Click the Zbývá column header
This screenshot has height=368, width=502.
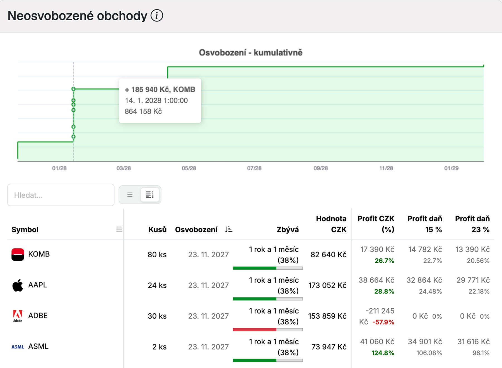(x=288, y=230)
